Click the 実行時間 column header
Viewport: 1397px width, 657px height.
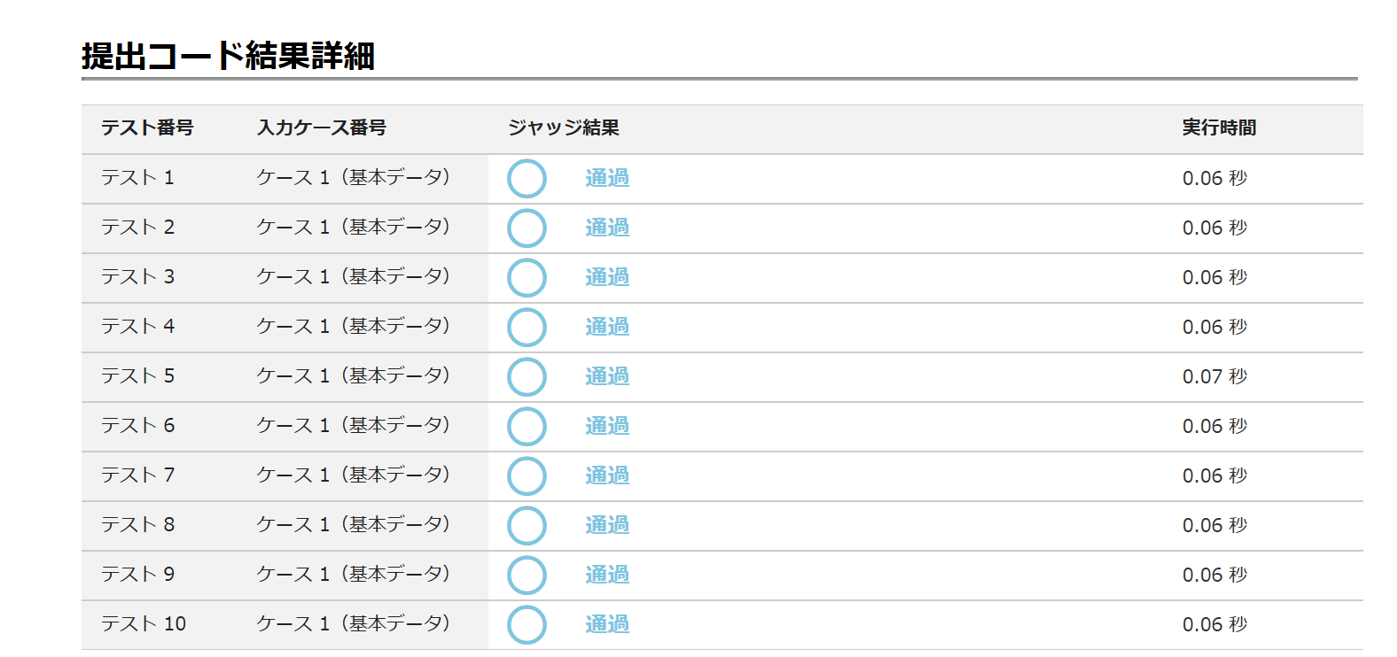tap(1219, 128)
